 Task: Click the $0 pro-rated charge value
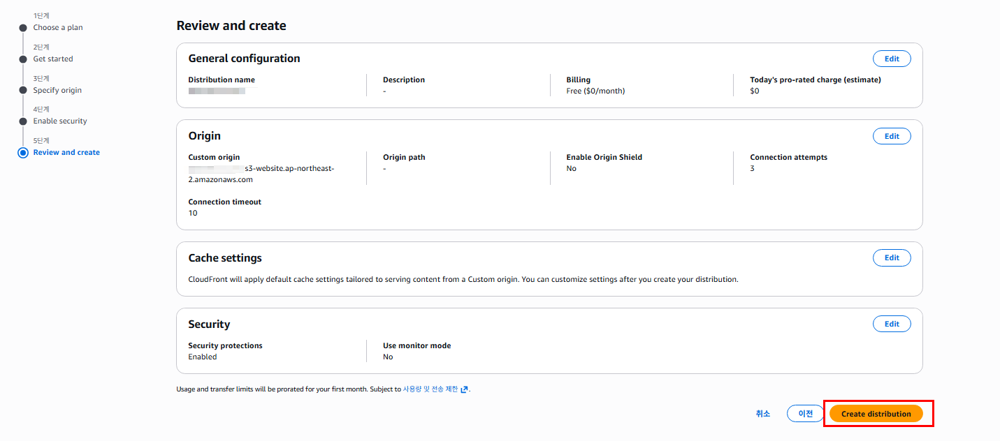pos(755,91)
